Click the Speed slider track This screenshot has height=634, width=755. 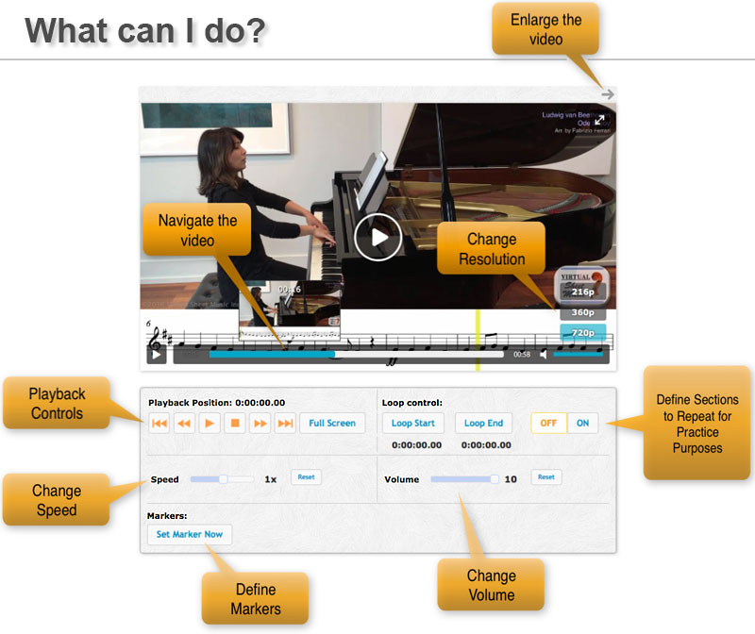(222, 479)
